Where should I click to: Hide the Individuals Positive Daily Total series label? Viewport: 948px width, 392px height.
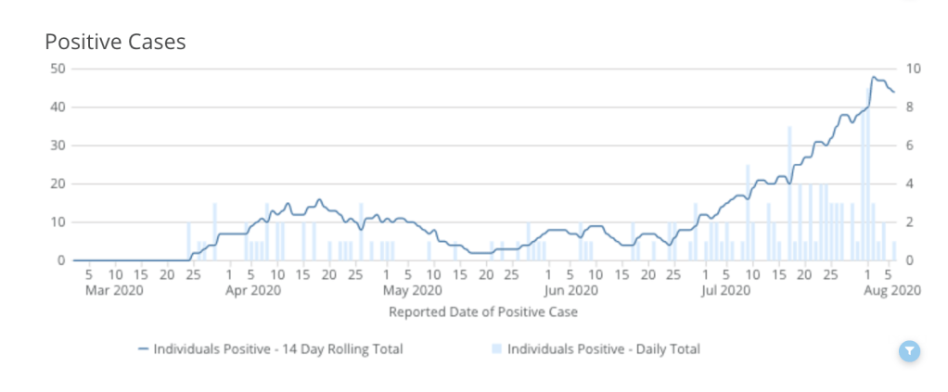coord(604,349)
